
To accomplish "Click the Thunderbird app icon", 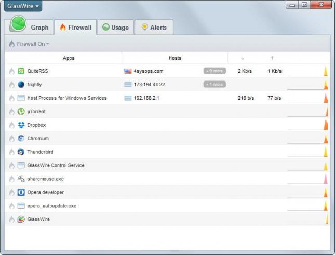I will pos(21,152).
